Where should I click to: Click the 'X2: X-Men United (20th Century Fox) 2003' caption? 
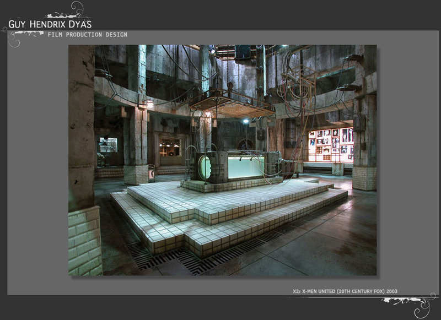coord(345,291)
